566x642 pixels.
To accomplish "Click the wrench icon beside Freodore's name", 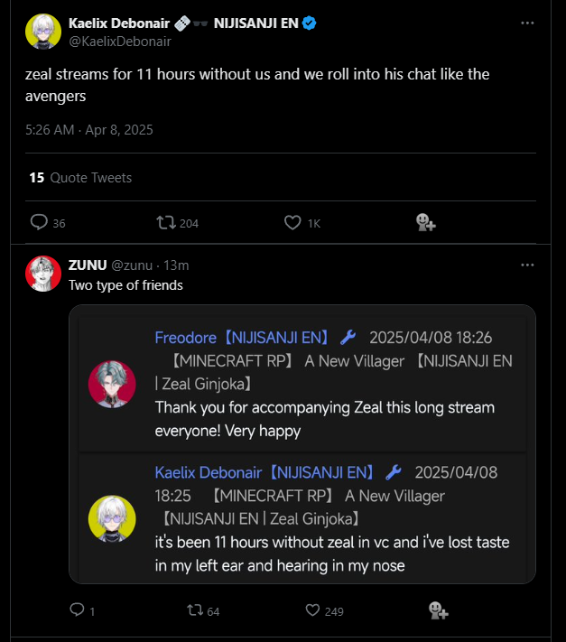I will pos(348,338).
